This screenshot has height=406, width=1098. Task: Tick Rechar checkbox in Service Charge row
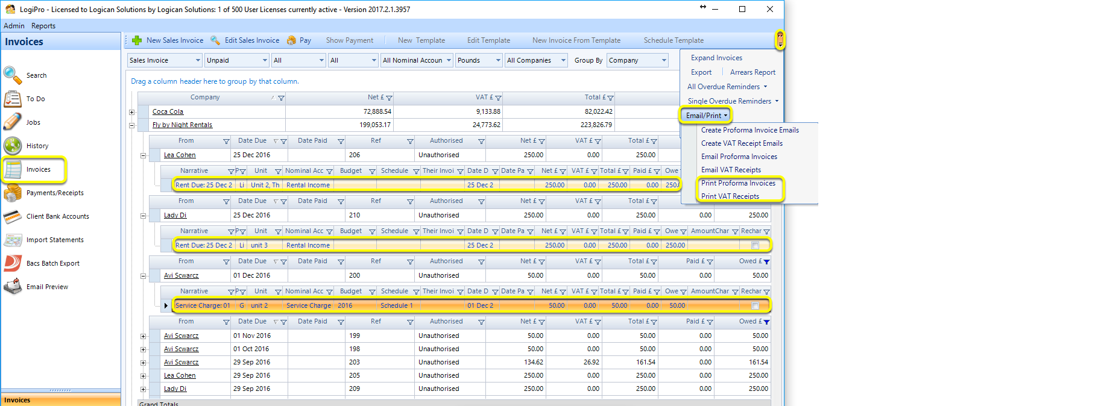[755, 305]
